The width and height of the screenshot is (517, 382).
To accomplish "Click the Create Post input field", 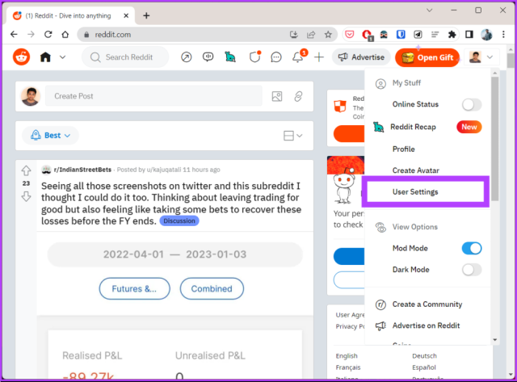I will point(153,96).
